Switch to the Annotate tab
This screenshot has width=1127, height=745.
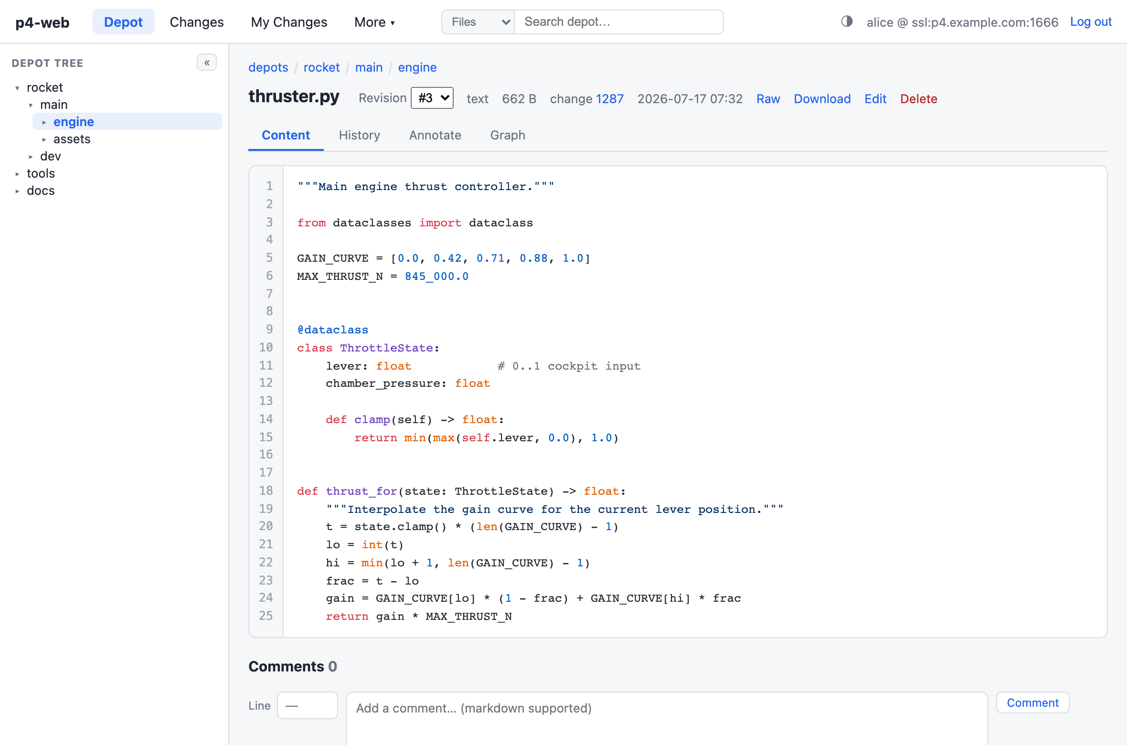coord(435,135)
